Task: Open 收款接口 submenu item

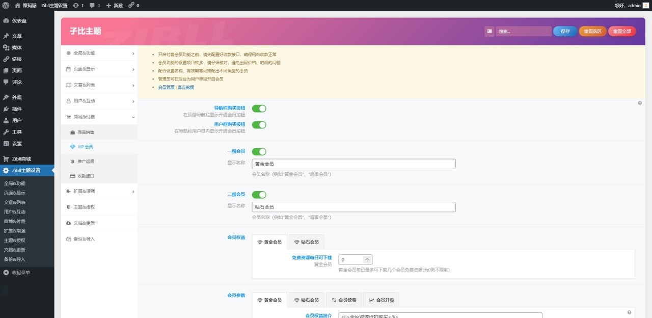Action: [x=99, y=176]
